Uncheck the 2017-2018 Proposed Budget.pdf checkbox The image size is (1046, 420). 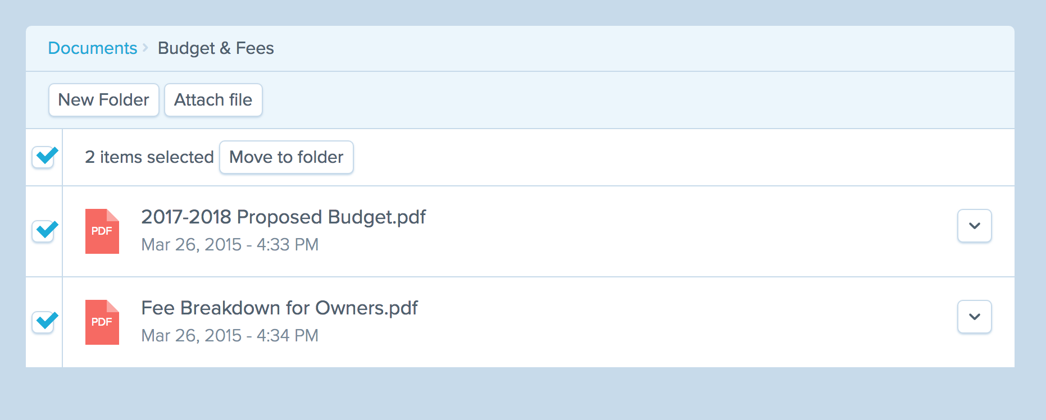pyautogui.click(x=43, y=231)
